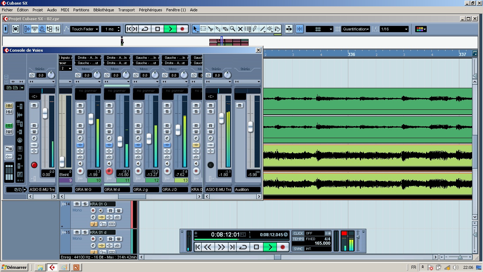Pick the Mute (X) tool in toolbar
Image resolution: width=483 pixels, height=272 pixels.
[x=240, y=29]
